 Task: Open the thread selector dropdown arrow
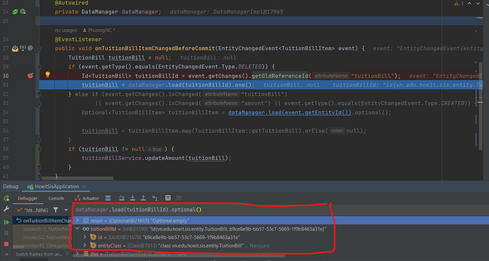tap(66, 210)
